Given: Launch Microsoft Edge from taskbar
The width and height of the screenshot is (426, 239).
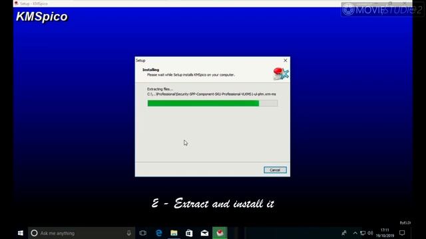Looking at the screenshot, I should click(x=158, y=233).
